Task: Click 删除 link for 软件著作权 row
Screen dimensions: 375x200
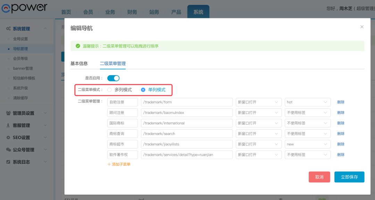Action: tap(341, 155)
